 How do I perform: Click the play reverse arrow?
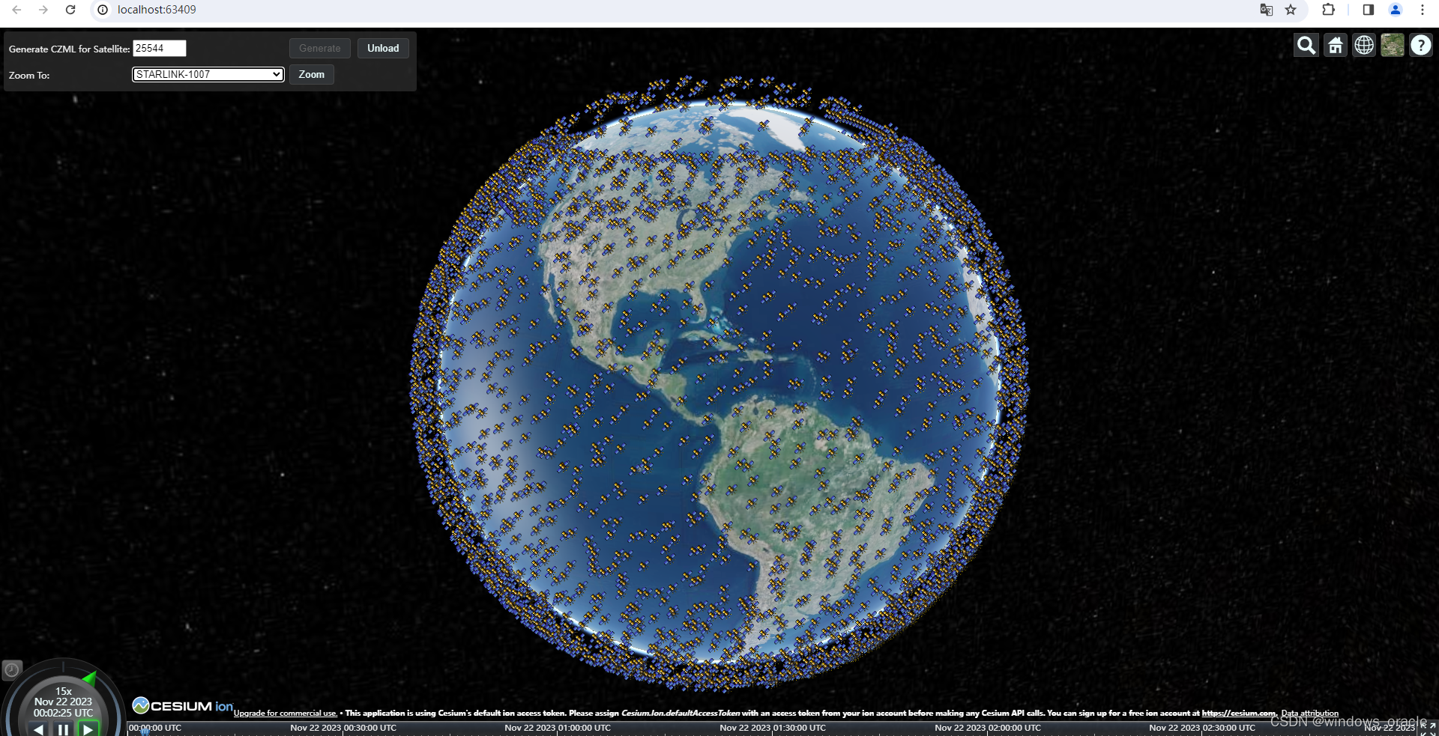38,729
